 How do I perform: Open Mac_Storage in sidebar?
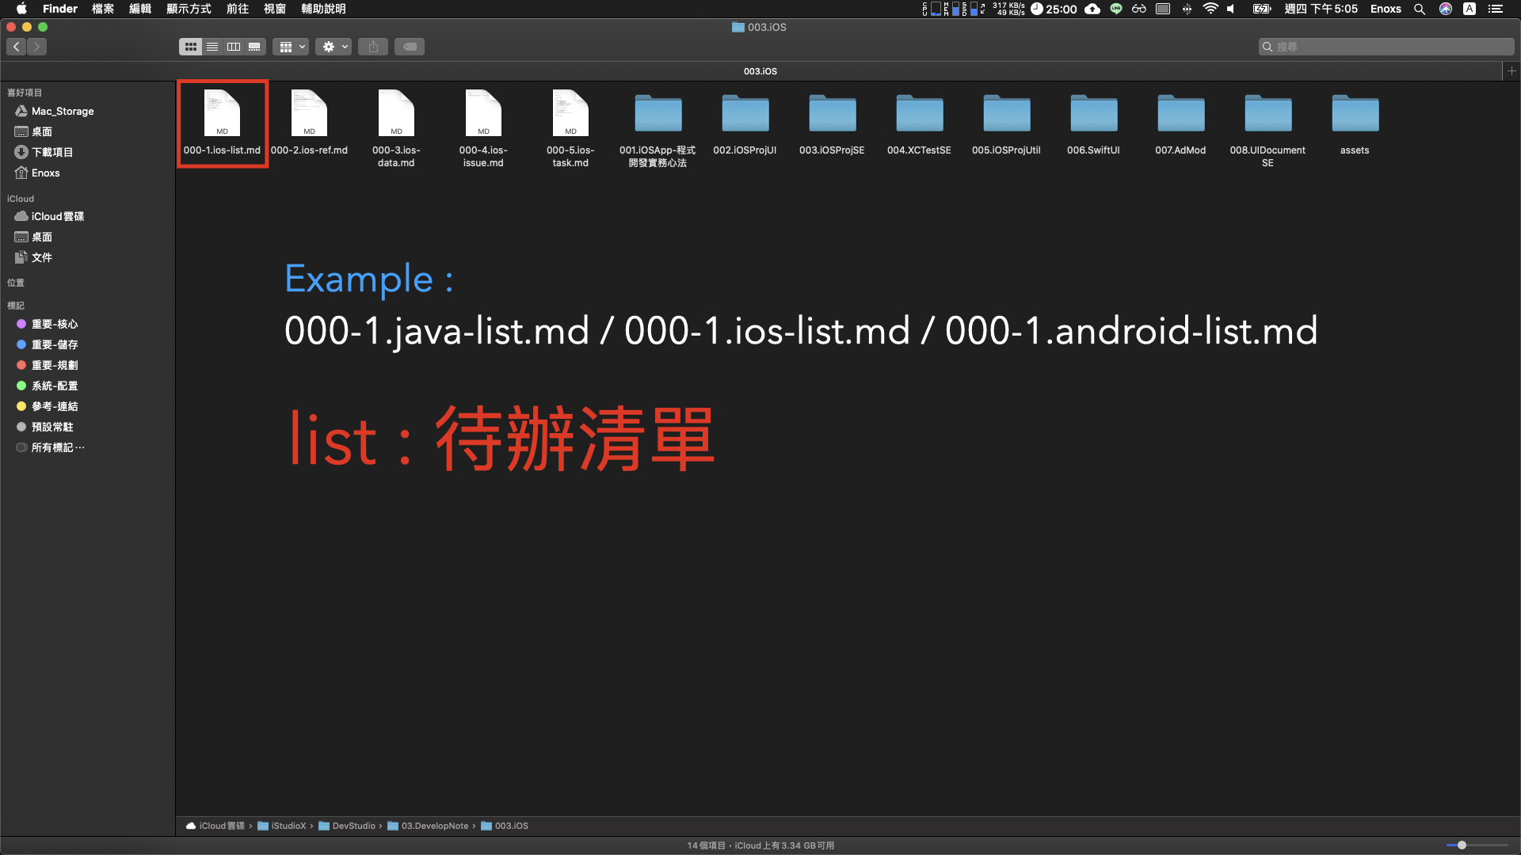click(54, 111)
